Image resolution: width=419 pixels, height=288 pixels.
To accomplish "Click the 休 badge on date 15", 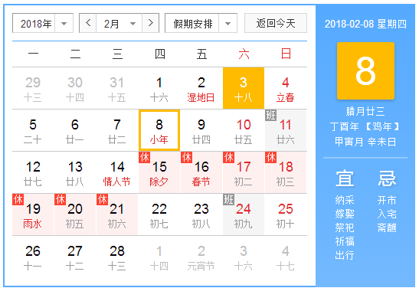I will pyautogui.click(x=144, y=157).
